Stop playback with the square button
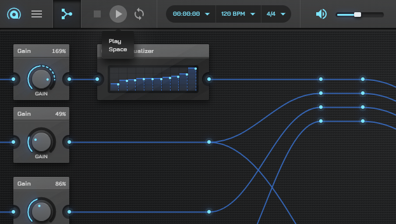Screen dimensions: 396x224 click(97, 14)
